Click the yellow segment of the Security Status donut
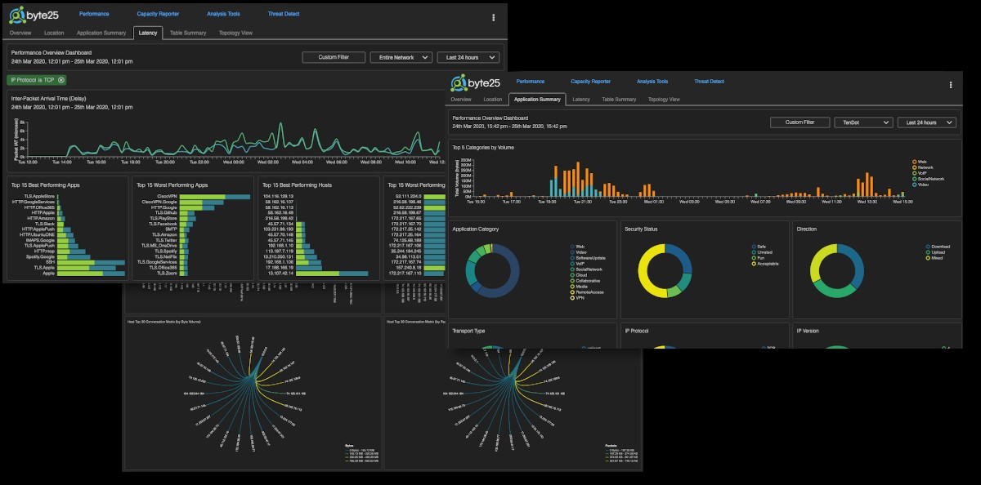981x485 pixels. pyautogui.click(x=647, y=278)
